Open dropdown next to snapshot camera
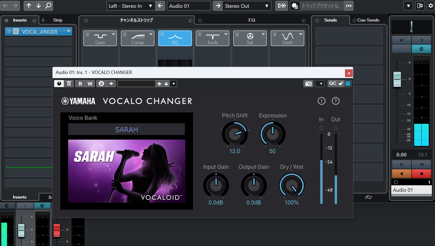 [320, 84]
